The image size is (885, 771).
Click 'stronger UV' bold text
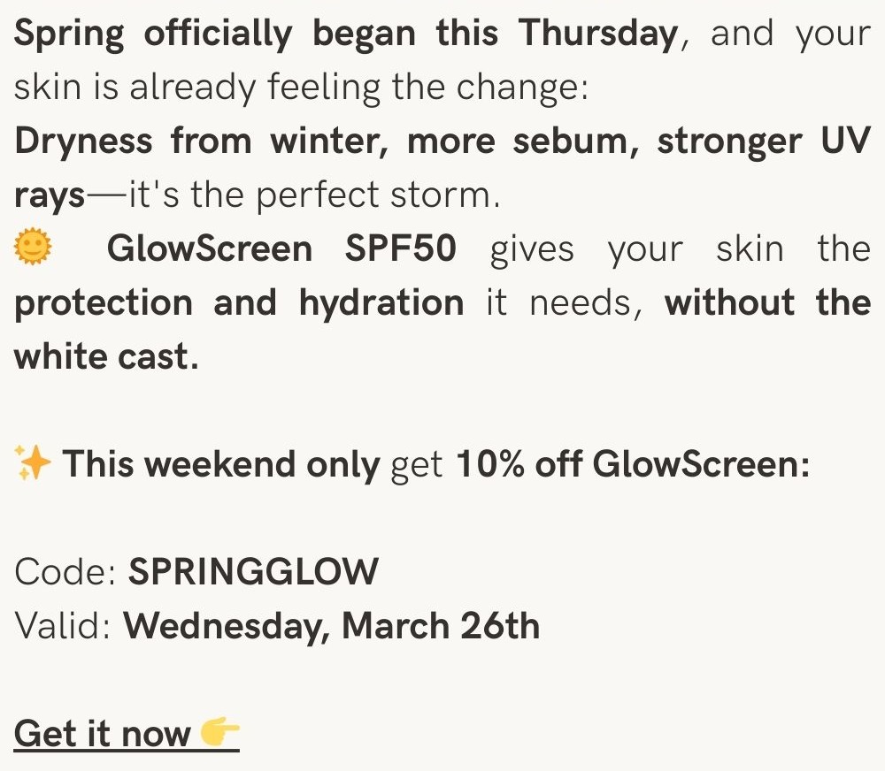(764, 141)
